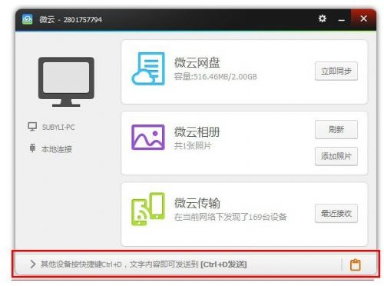Click the 最近接收 button
Screen dimensions: 384x286
point(336,213)
